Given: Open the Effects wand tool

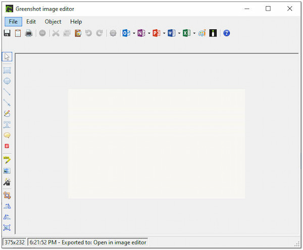Looking at the screenshot, I should (7, 182).
